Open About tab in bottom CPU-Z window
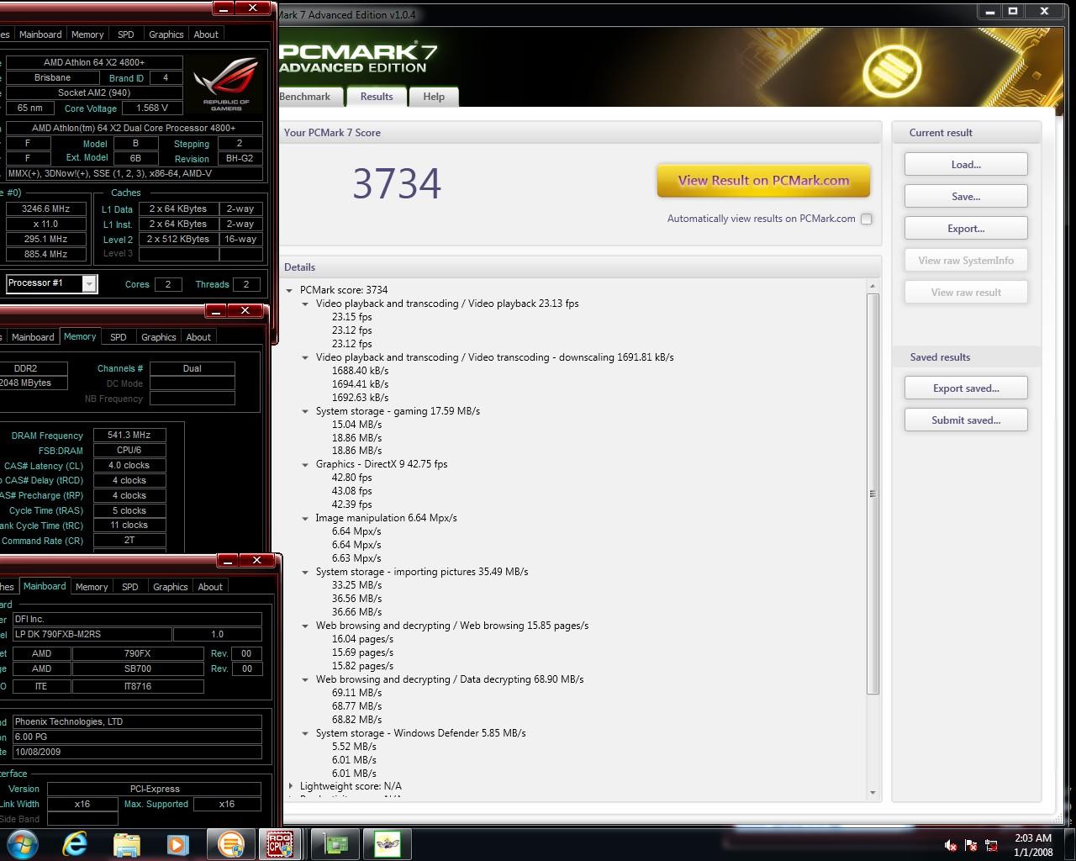The width and height of the screenshot is (1076, 861). click(x=210, y=587)
